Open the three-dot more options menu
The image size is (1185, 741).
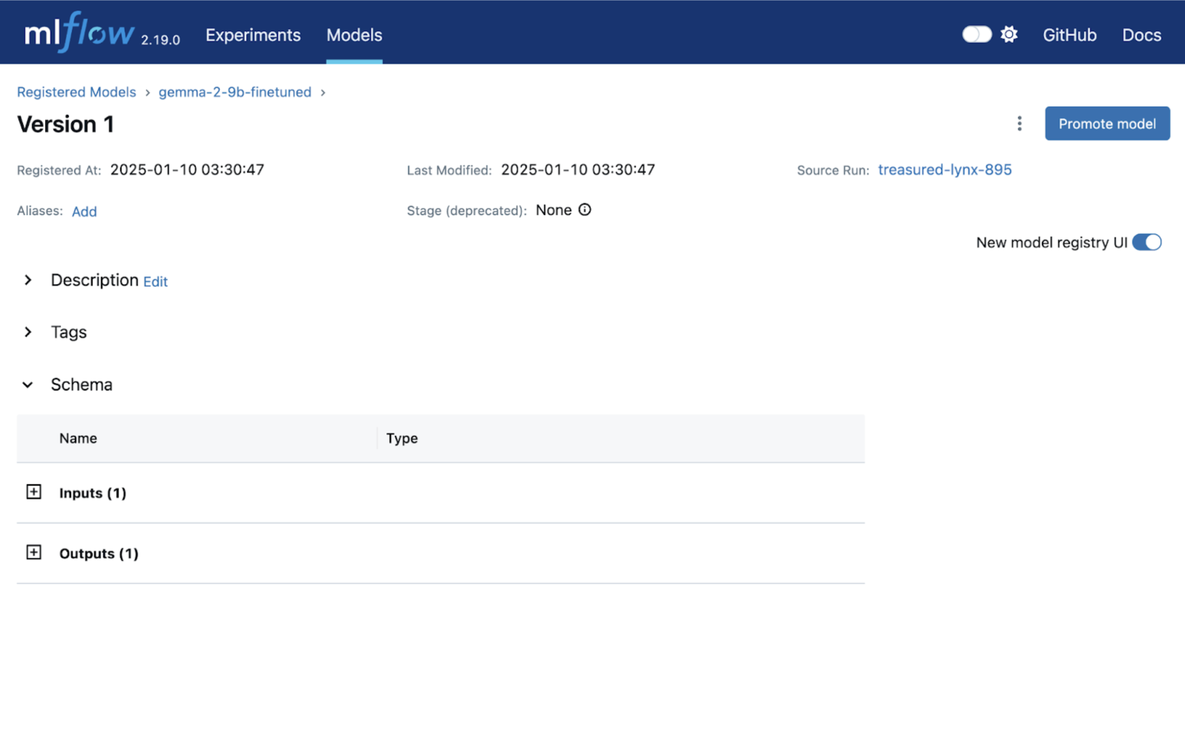[x=1019, y=123]
